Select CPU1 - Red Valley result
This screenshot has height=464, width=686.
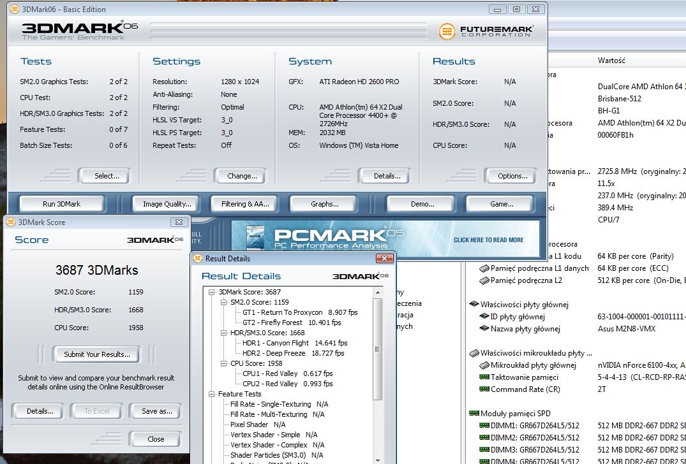287,373
